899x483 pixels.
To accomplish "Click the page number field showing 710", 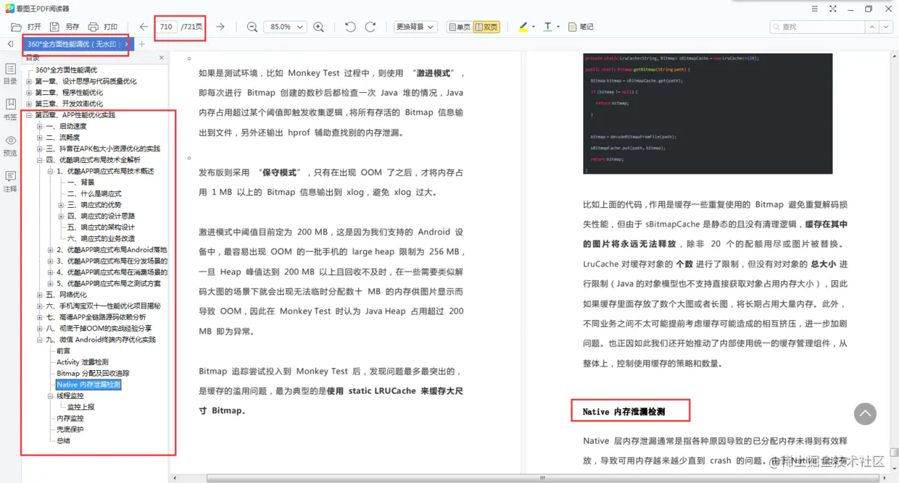I will 167,27.
